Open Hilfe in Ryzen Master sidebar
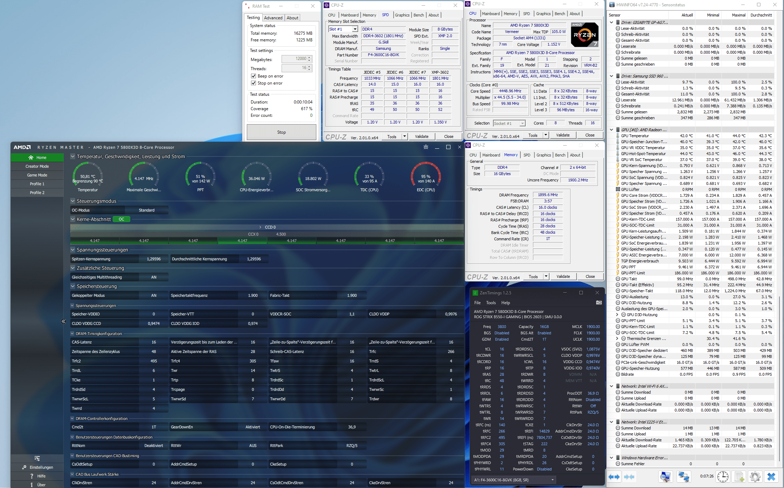The width and height of the screenshot is (784, 488). [x=37, y=476]
